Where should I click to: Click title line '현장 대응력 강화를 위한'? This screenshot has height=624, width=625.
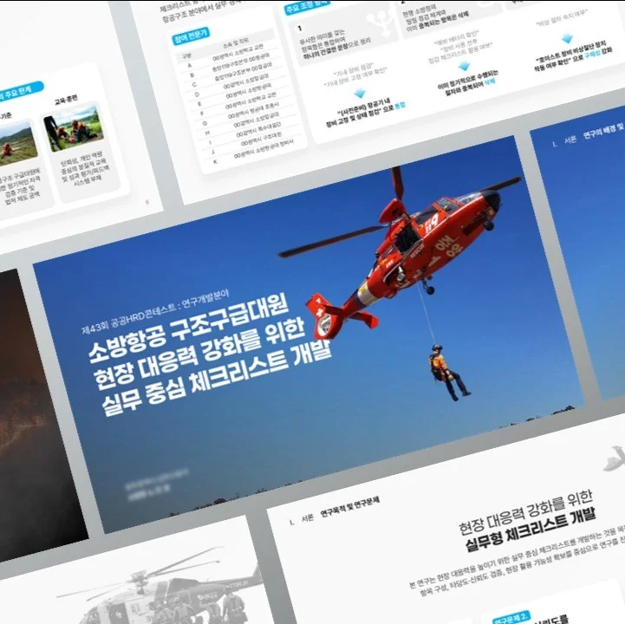[x=199, y=354]
